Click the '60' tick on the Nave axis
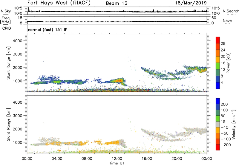Viewport: 239px width, 165px height. tap(214, 18)
